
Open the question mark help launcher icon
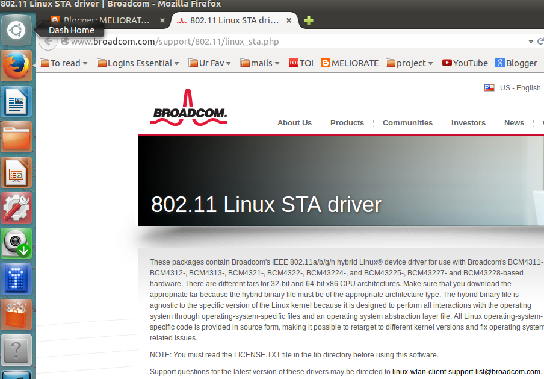click(16, 350)
